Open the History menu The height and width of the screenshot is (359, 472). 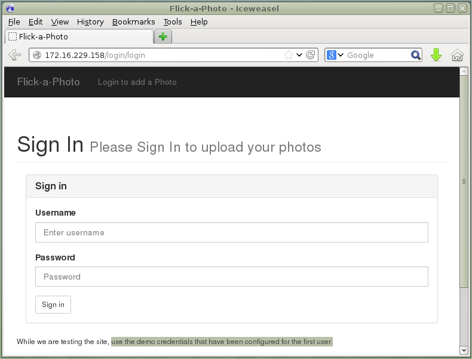tap(90, 22)
